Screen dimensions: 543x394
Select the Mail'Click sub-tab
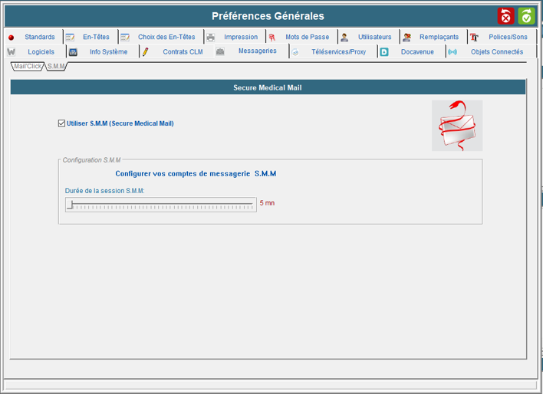click(x=28, y=67)
